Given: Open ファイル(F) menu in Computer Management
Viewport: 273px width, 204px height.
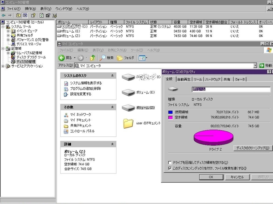Looking at the screenshot, I should (x=14, y=9).
